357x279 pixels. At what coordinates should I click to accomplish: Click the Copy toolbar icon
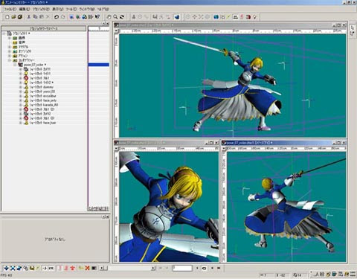tap(35, 17)
